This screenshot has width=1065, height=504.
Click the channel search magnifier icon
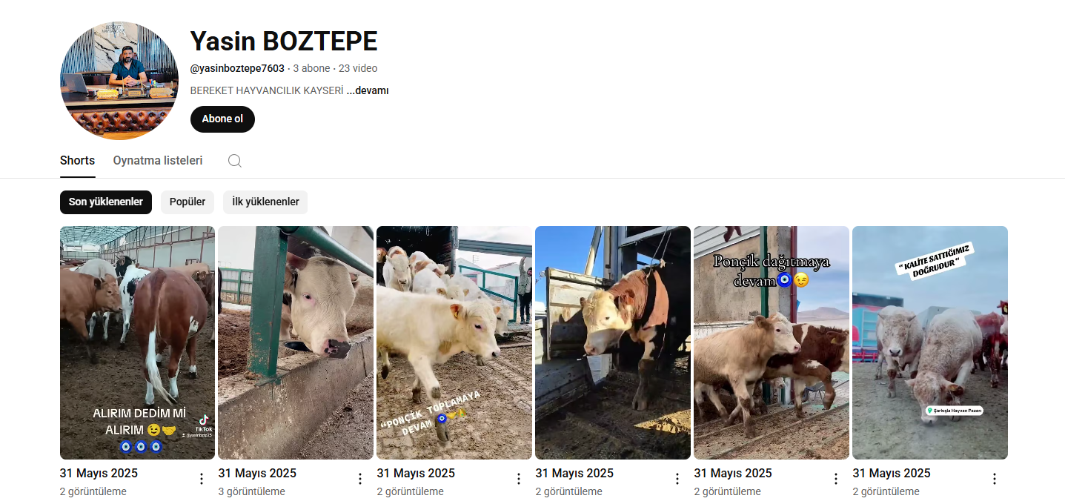[x=235, y=161]
